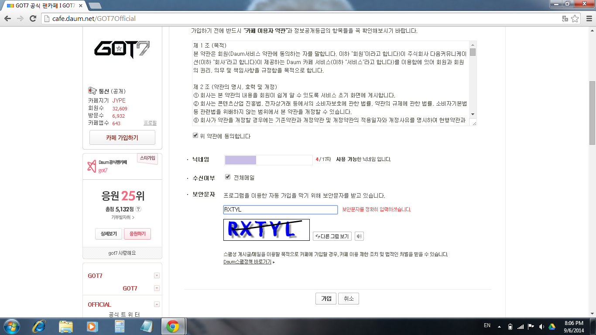596x335 pixels.
Task: Collapse the OFFICIAL menu section
Action: [157, 304]
